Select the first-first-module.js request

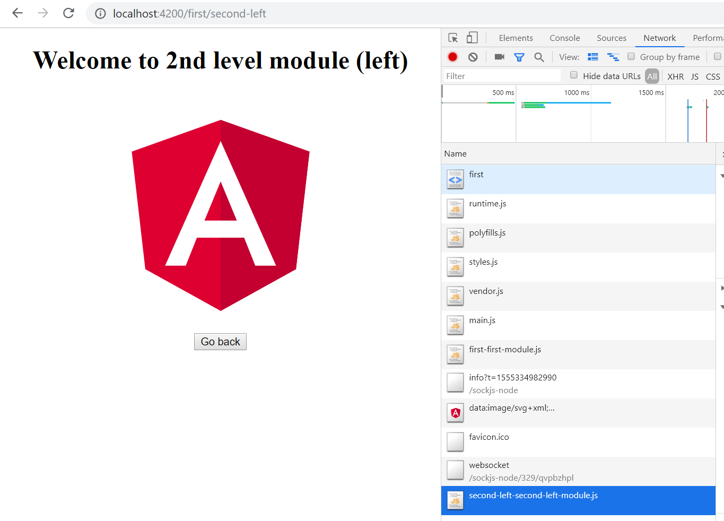click(x=505, y=350)
